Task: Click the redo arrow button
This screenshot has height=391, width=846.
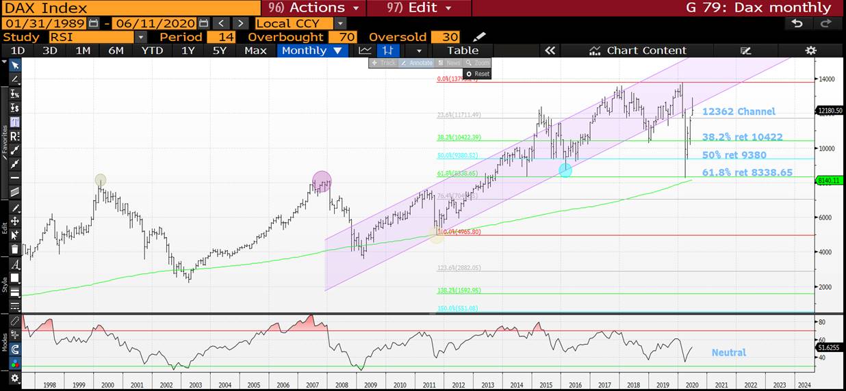Action: click(825, 23)
